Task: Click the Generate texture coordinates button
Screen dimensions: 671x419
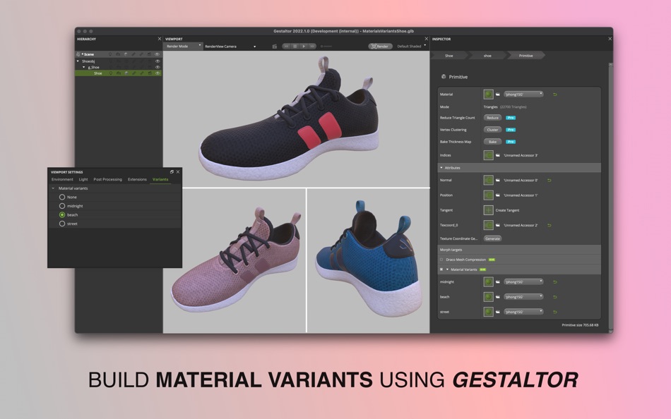Action: 492,238
